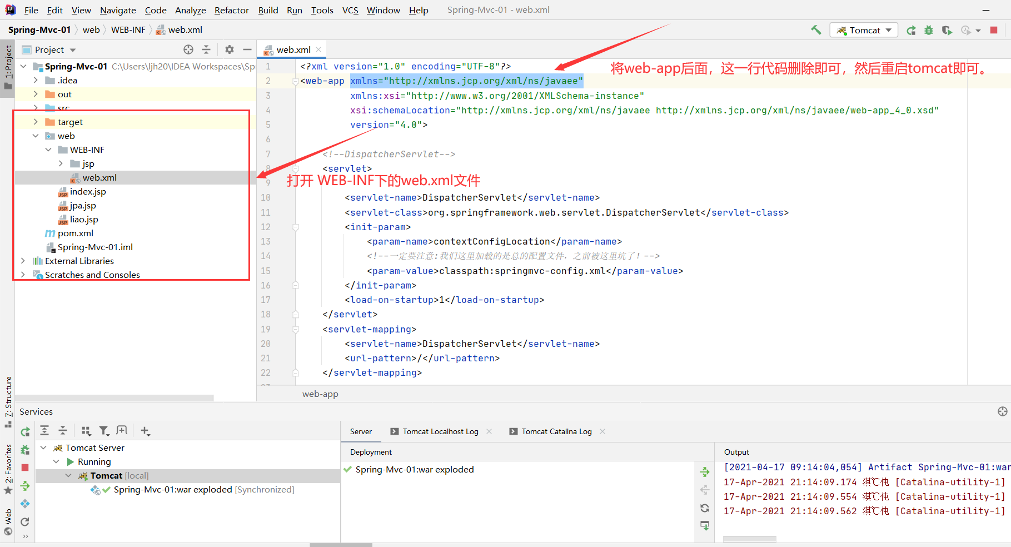The image size is (1011, 547).
Task: Open Group By options in Services toolbar
Action: coord(86,430)
